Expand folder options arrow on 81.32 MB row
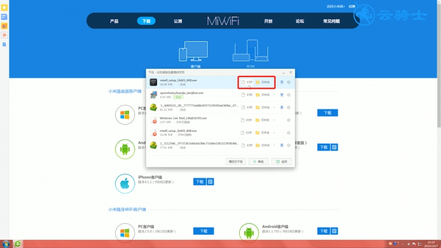The height and width of the screenshot is (248, 441). tap(274, 107)
